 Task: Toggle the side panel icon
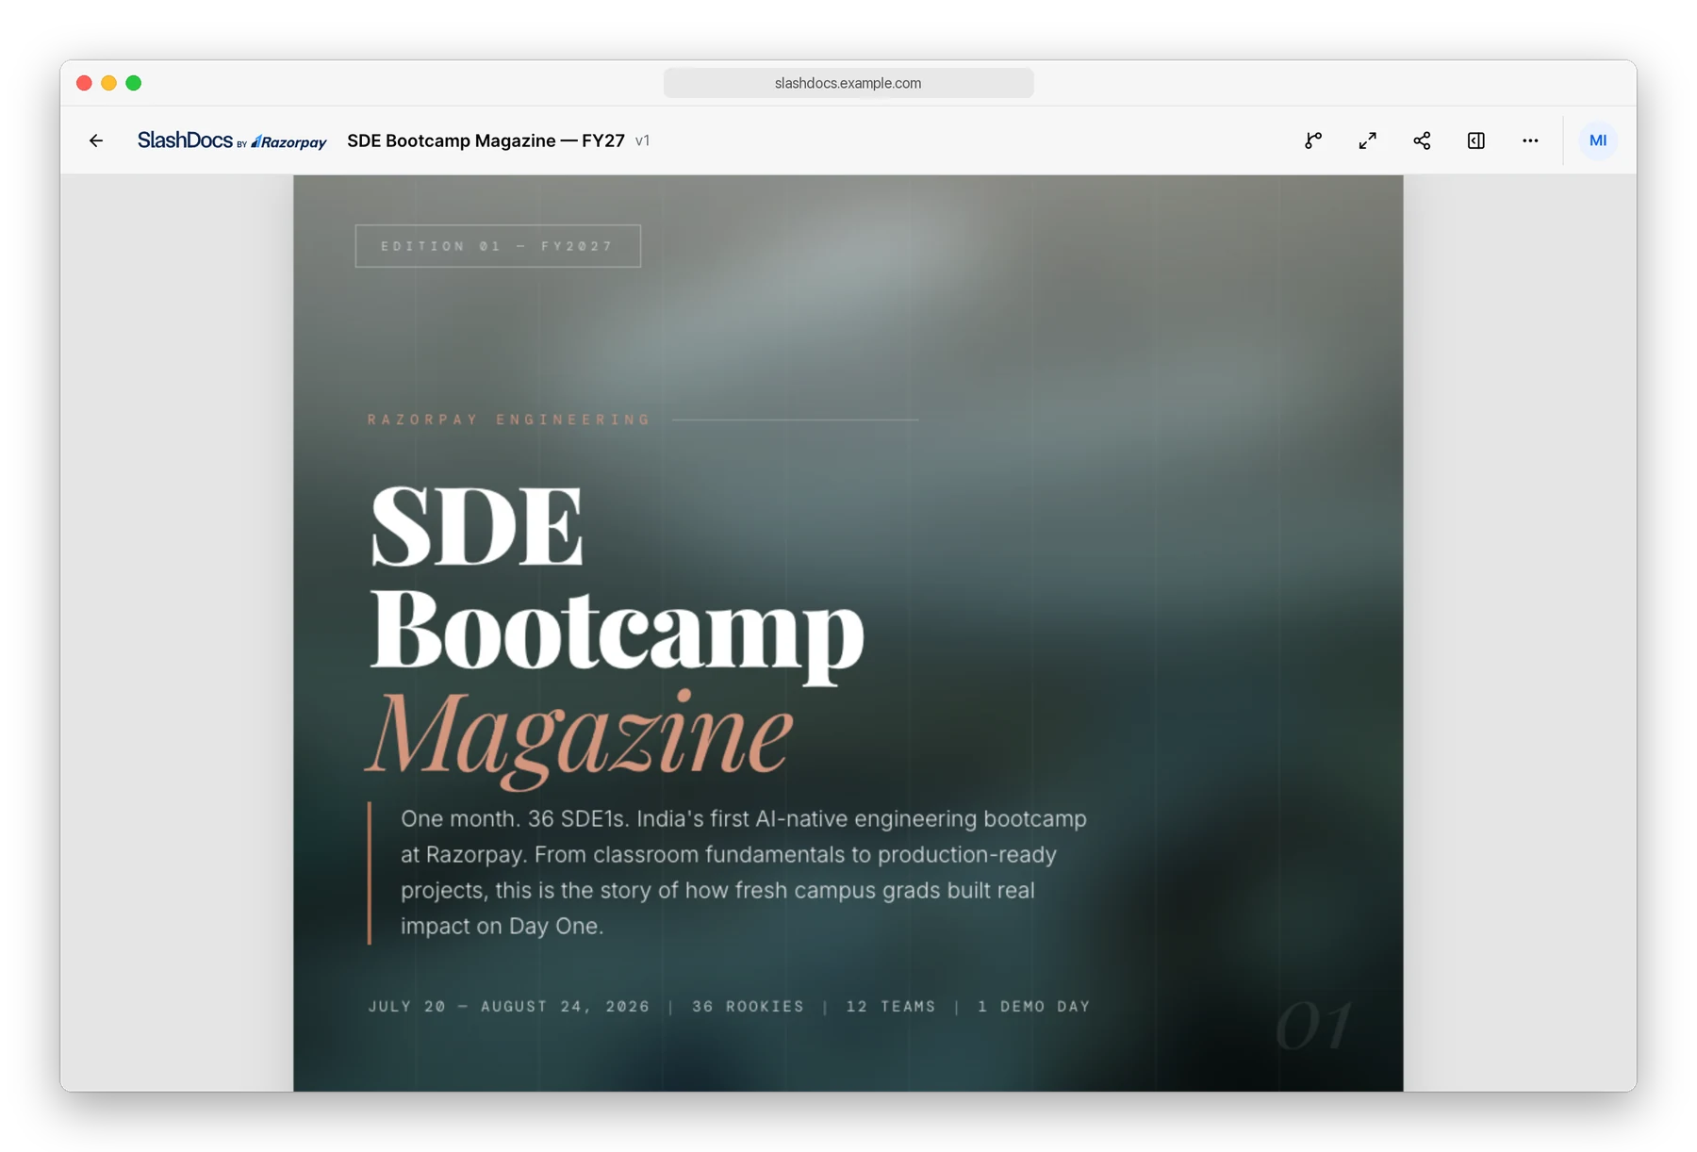[x=1476, y=140]
